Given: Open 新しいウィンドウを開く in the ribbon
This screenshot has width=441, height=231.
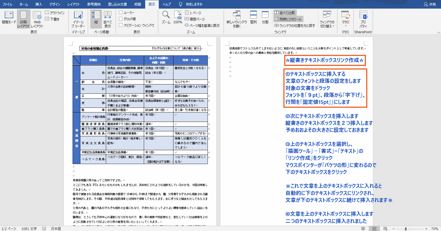Looking at the screenshot, I should [237, 19].
